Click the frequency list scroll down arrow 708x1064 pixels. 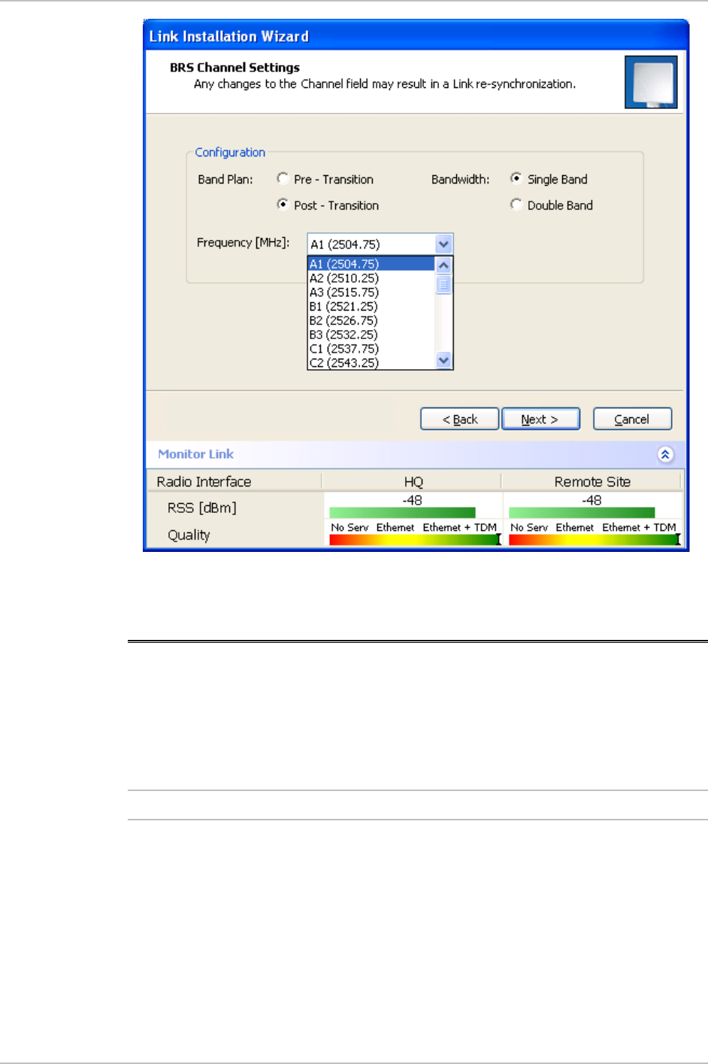point(443,360)
